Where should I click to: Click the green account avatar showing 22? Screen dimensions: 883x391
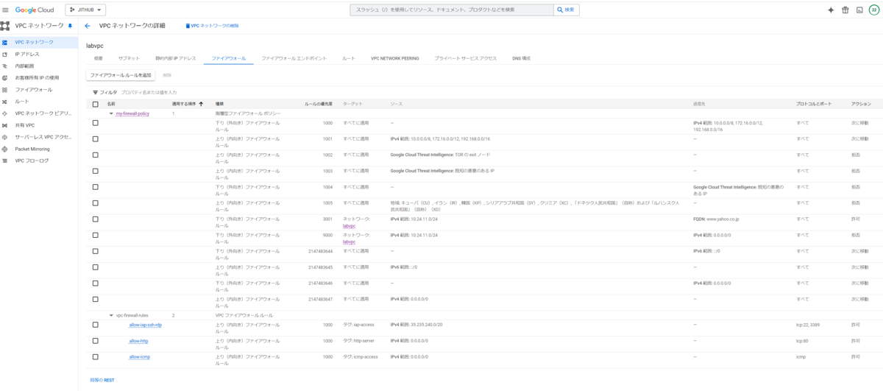click(873, 10)
